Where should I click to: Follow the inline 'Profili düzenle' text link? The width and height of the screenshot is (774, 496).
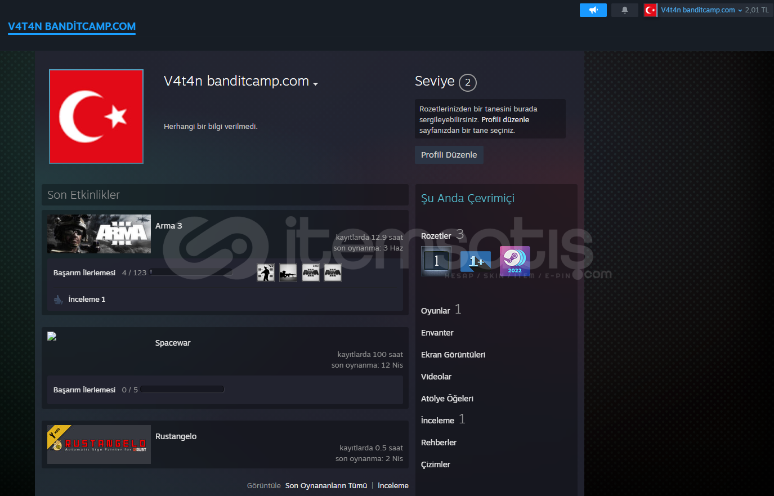(x=505, y=119)
